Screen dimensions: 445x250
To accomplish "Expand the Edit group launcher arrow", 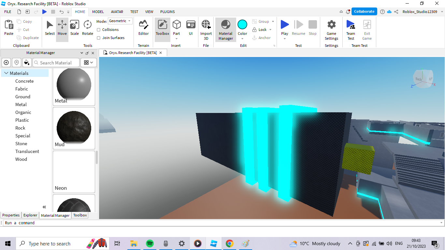I will coord(274,46).
